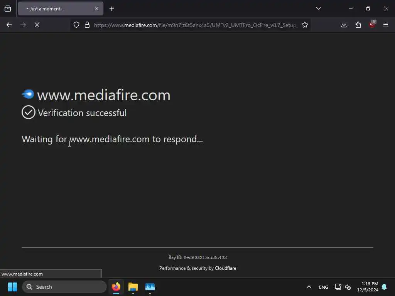Close the 'Just a moment...' tab

tap(97, 9)
